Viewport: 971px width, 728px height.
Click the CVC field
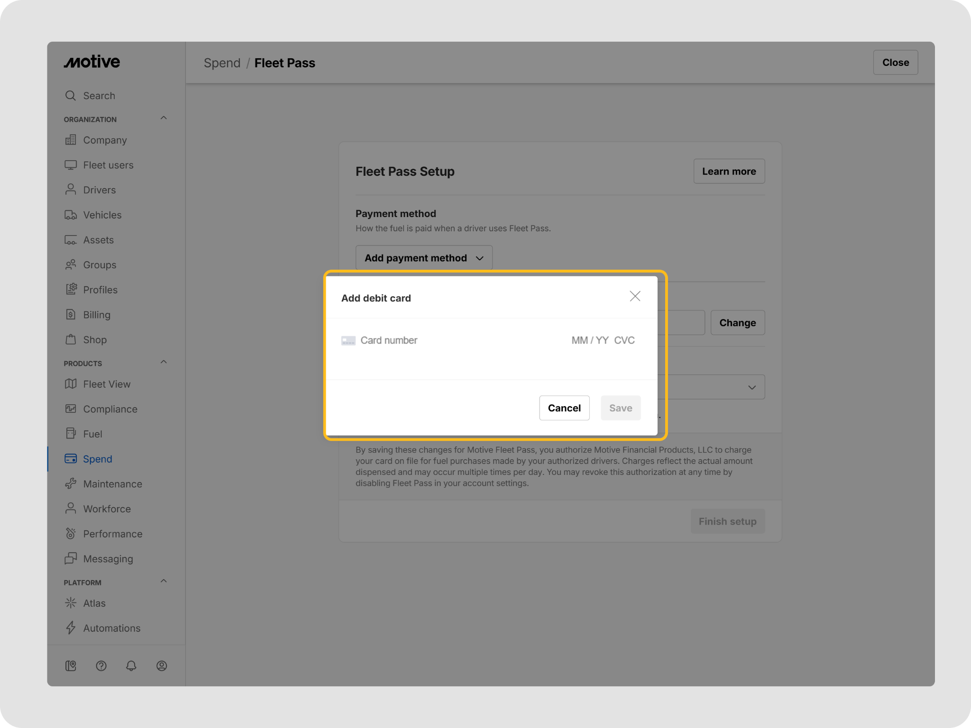pyautogui.click(x=624, y=340)
